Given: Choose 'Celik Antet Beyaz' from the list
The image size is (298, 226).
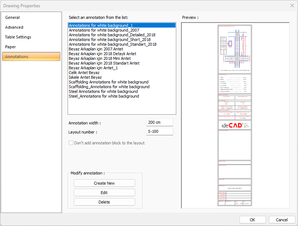Looking at the screenshot, I should pyautogui.click(x=84, y=73).
